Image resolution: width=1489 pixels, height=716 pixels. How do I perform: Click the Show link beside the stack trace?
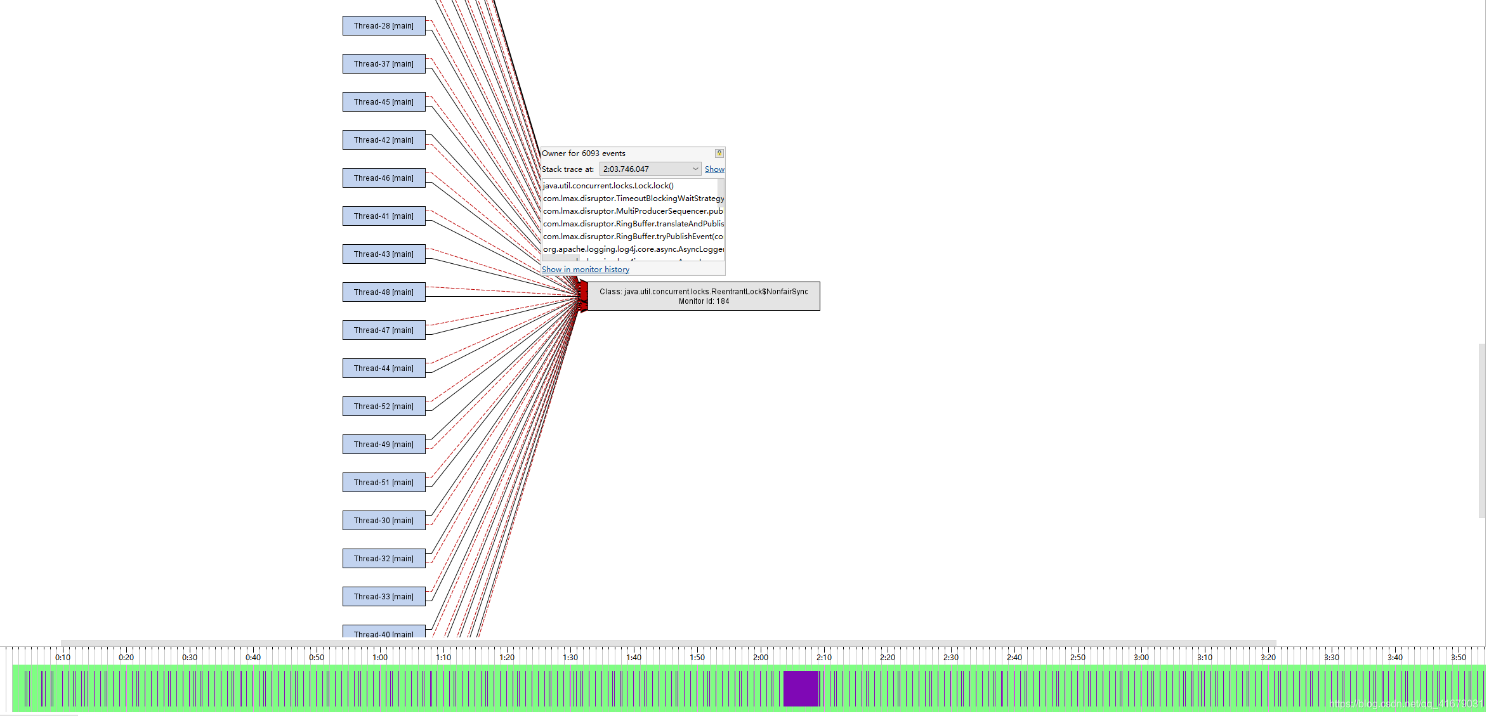point(714,169)
